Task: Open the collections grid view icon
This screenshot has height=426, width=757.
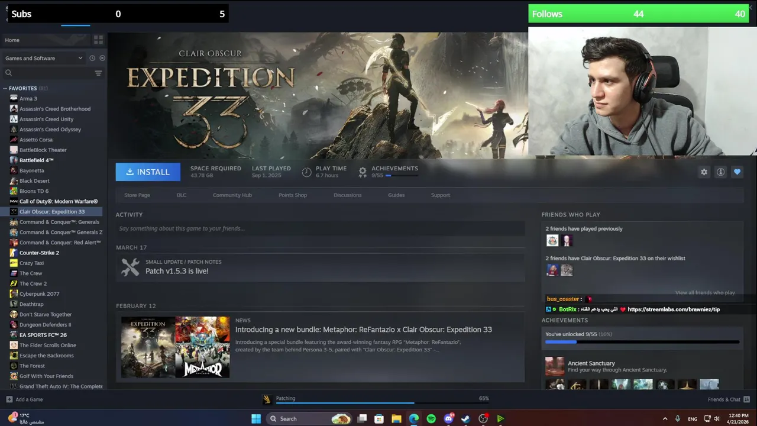Action: point(98,40)
